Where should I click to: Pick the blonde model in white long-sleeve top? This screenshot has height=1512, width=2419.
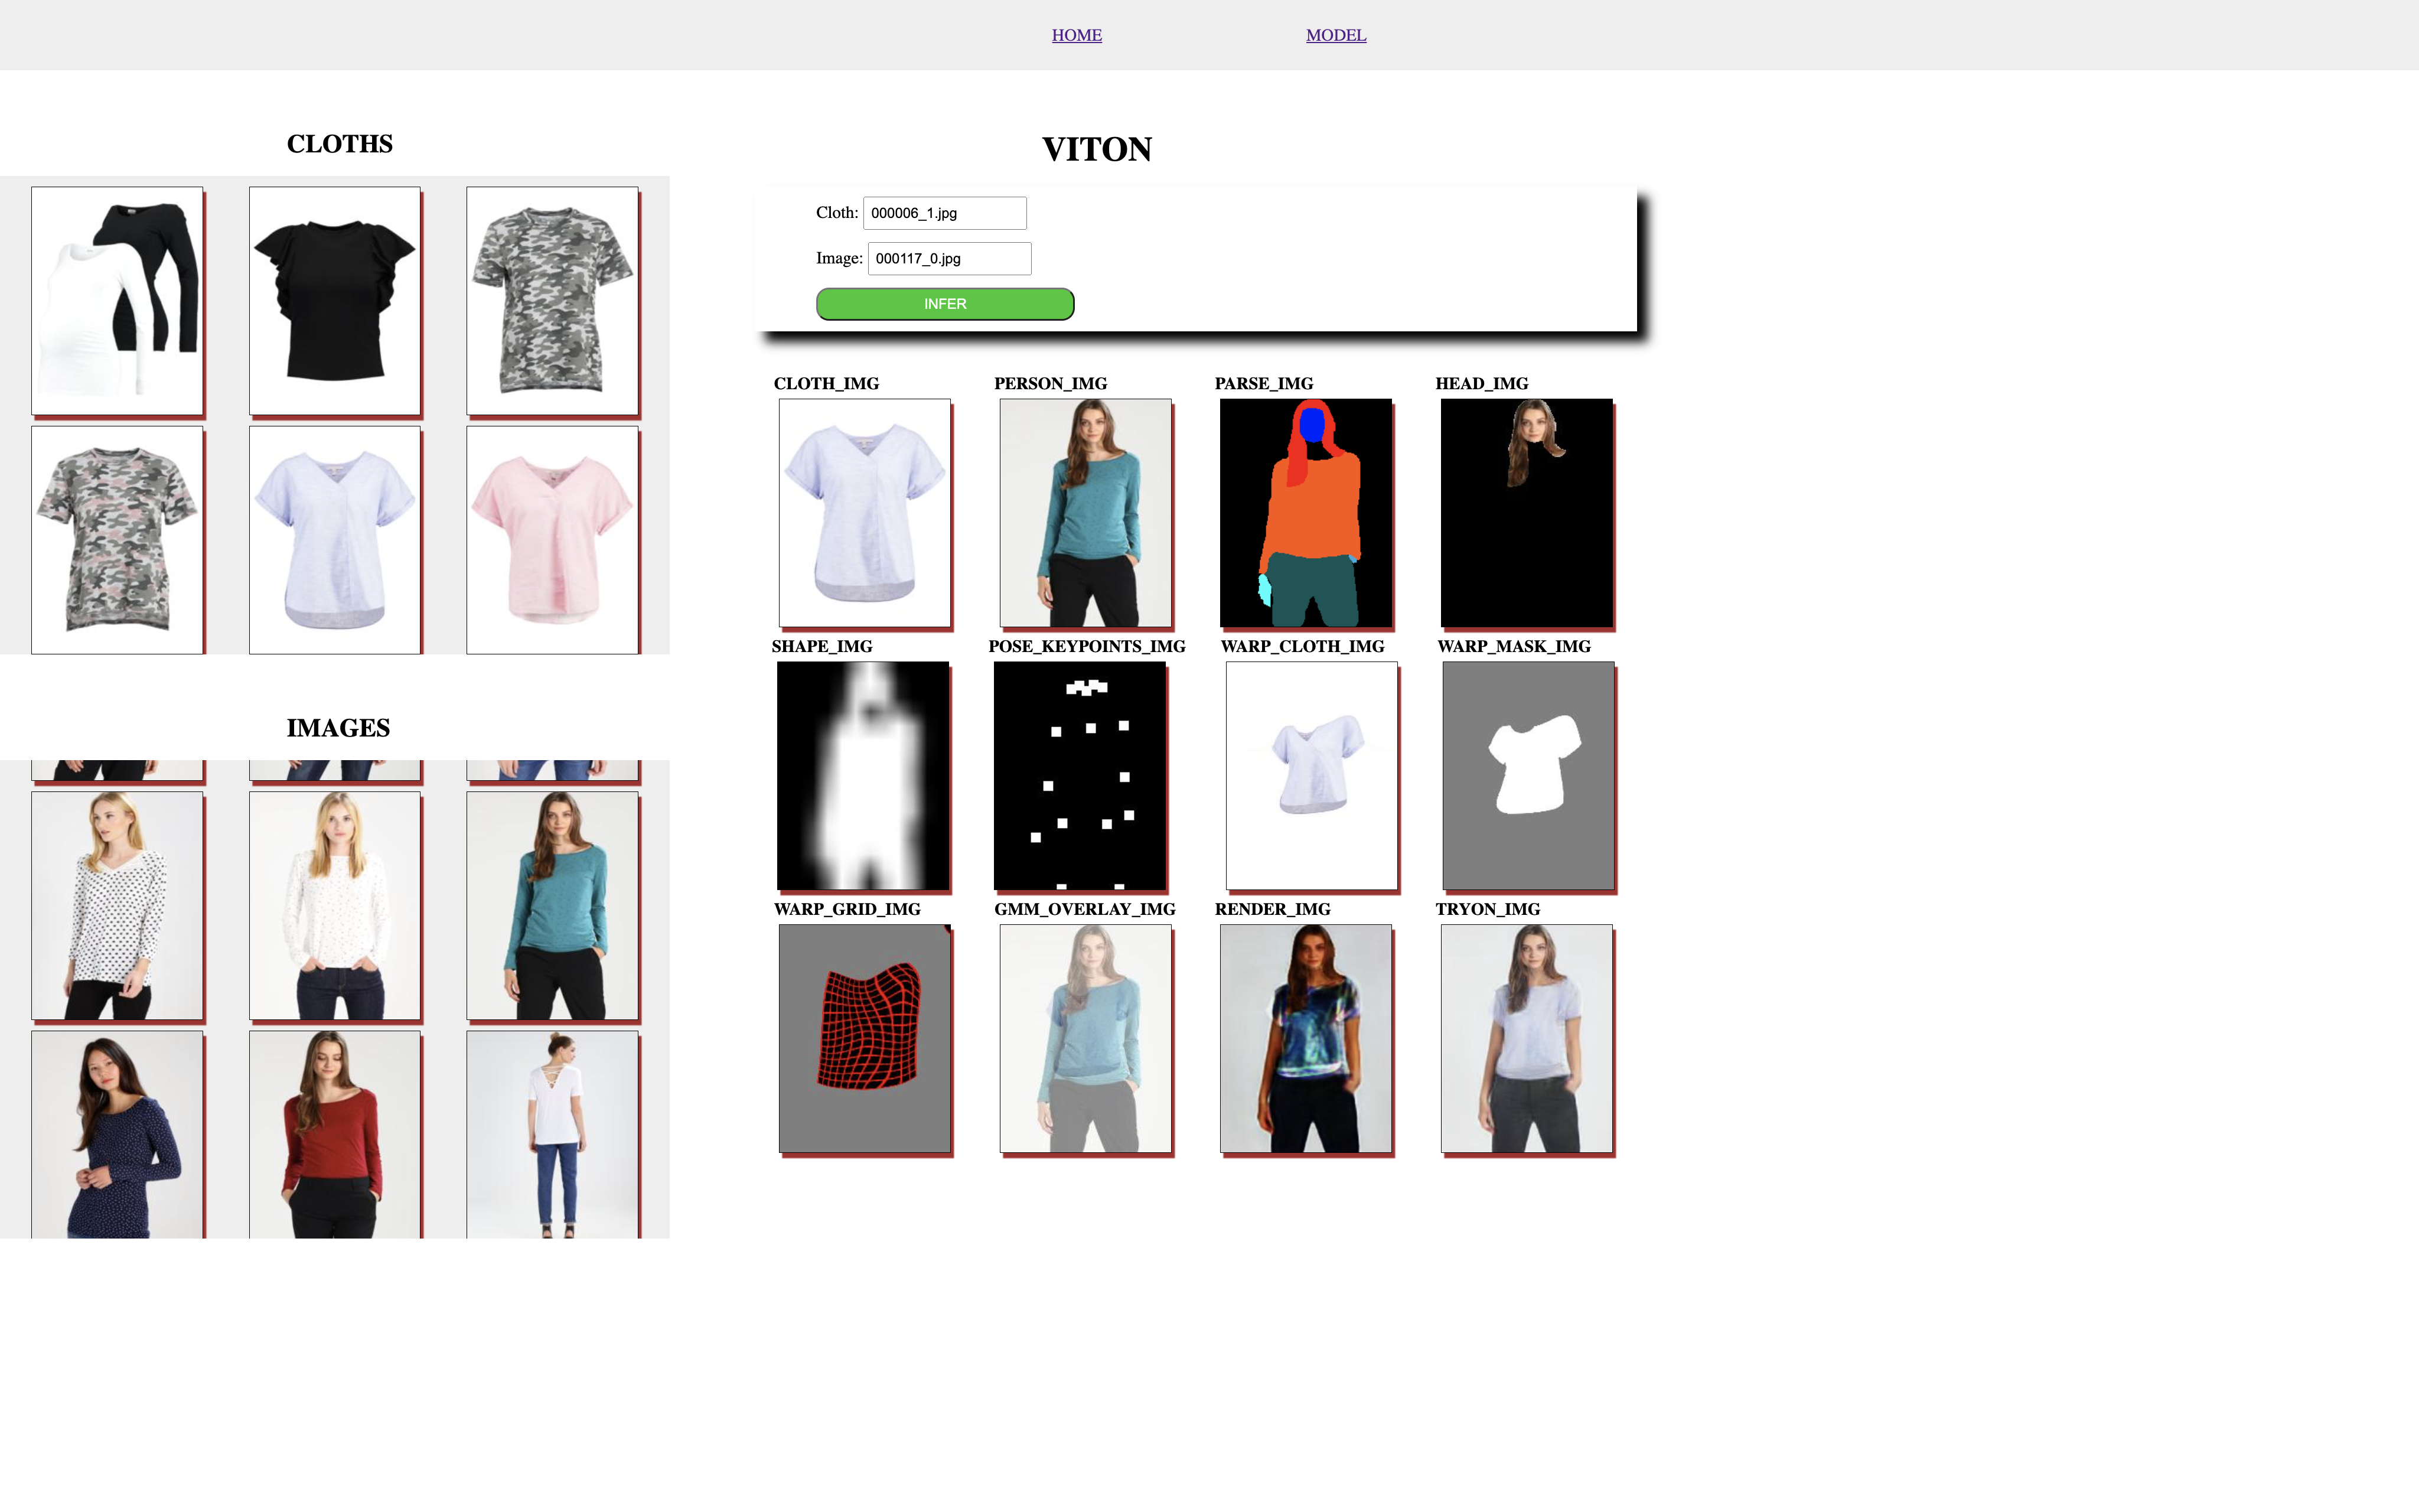point(335,906)
